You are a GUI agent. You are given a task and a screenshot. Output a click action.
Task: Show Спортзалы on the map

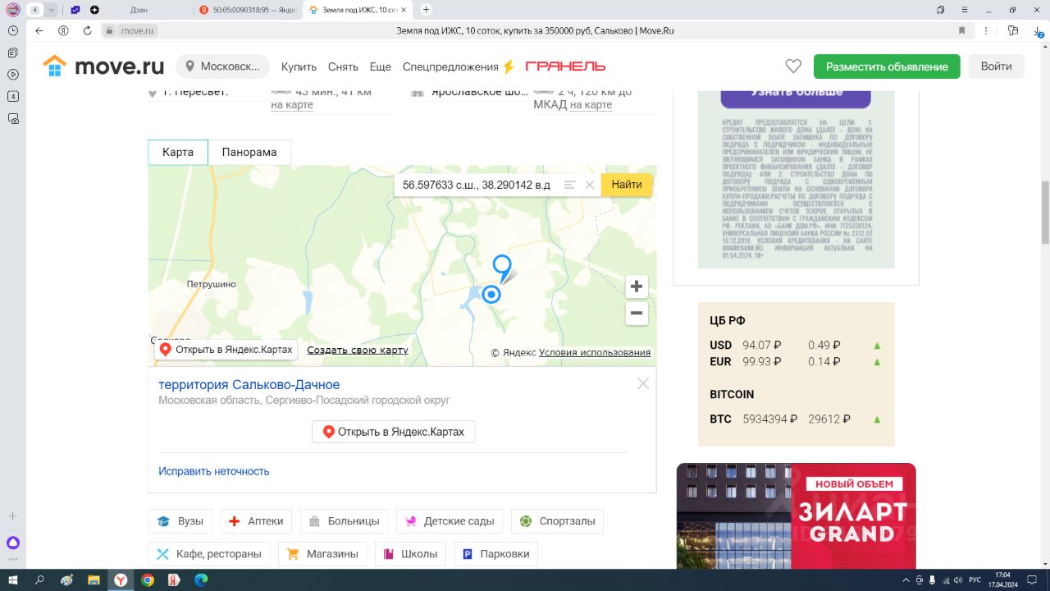pyautogui.click(x=557, y=521)
